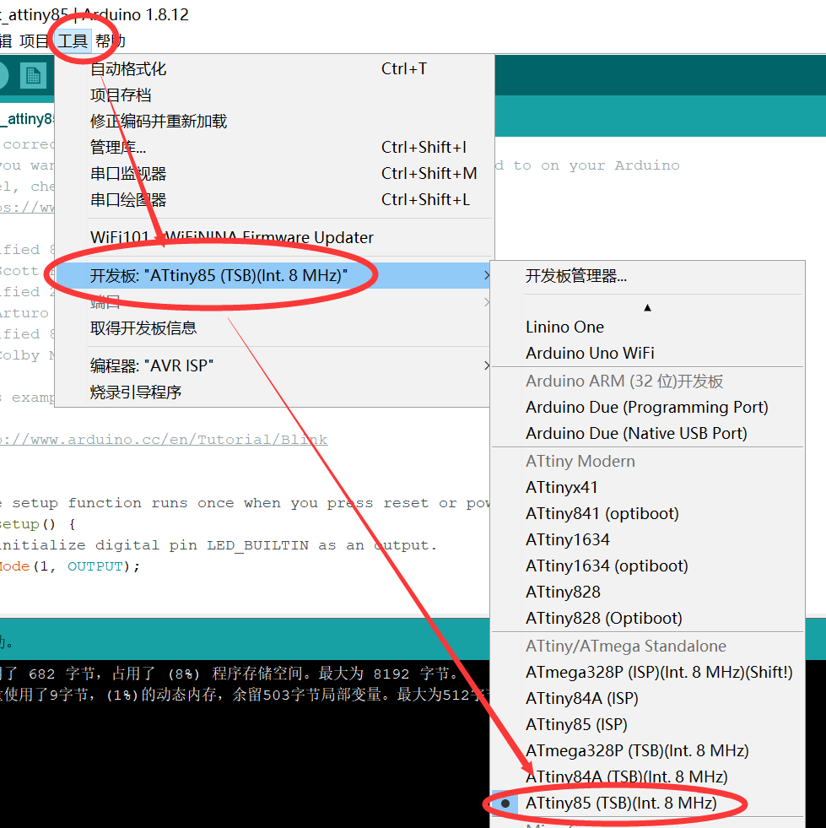Expand the 开发板 ATtiny85 submenu

pos(274,275)
